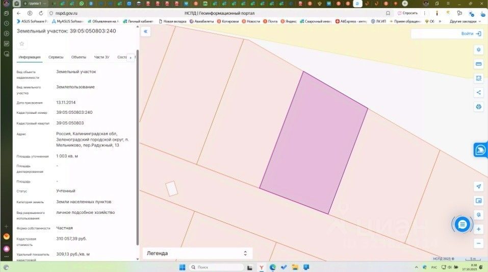Click the Спросить button in browser bar
Image resolution: width=488 pixels, height=272 pixels.
(x=407, y=13)
